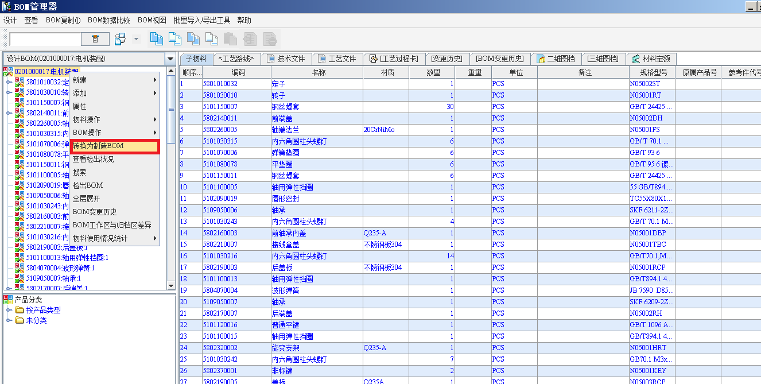Viewport: 761px width, 384px height.
Task: Open the small arrow dropdown beside windows icon
Action: pyautogui.click(x=136, y=39)
